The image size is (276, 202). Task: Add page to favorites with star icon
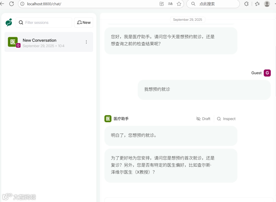point(179,4)
